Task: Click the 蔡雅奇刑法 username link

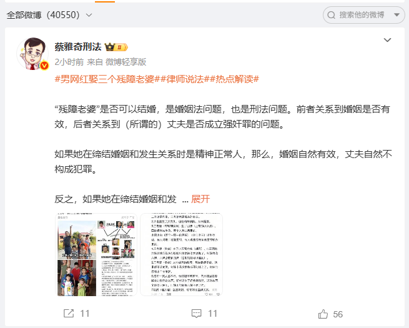Action: [78, 47]
